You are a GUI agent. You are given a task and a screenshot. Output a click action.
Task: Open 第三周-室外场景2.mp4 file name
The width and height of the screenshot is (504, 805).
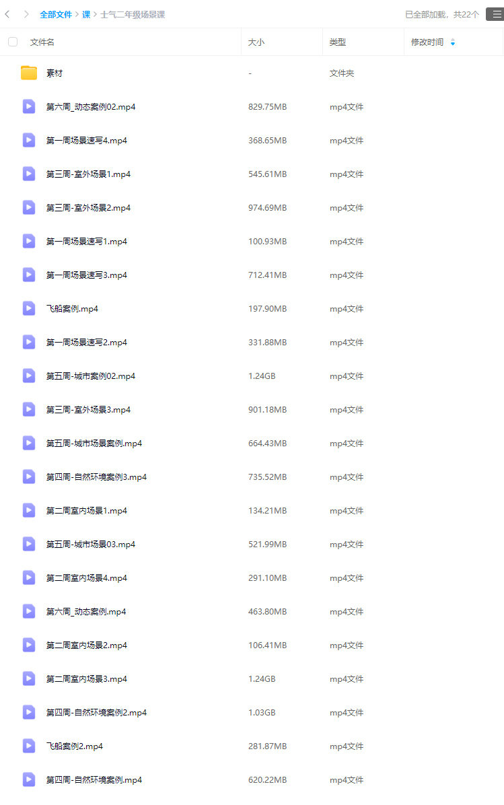click(88, 208)
